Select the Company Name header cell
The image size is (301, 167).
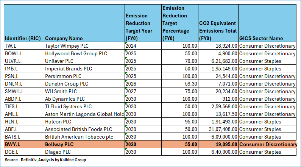(x=64, y=38)
